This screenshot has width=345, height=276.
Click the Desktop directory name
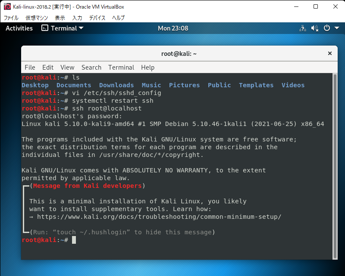35,85
